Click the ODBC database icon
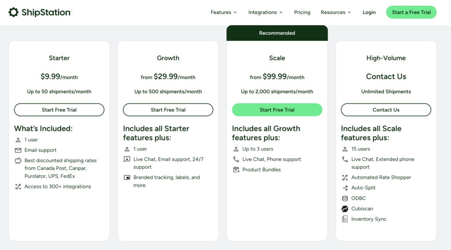The image size is (451, 250). [x=345, y=199]
